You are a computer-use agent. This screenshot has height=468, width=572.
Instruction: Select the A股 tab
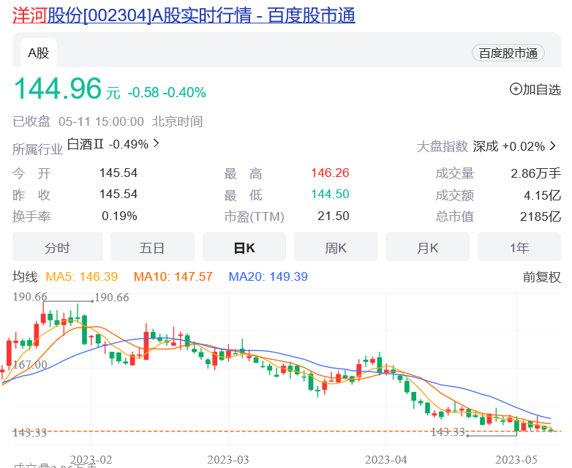click(39, 53)
